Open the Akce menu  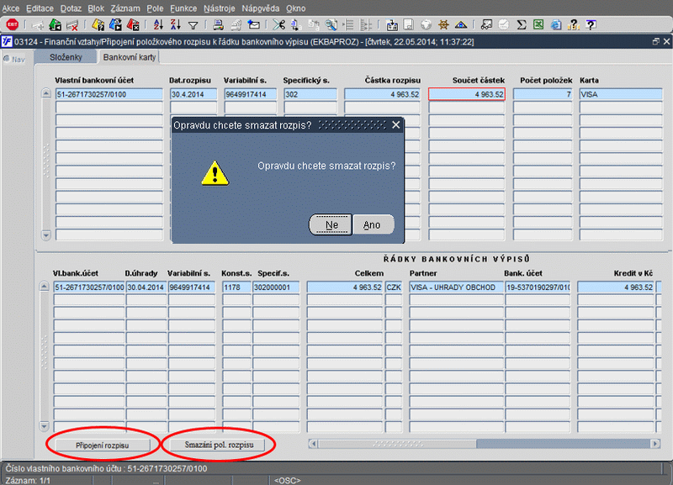[11, 8]
